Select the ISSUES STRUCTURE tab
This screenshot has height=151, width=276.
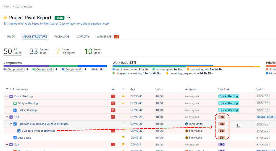[x=35, y=36]
